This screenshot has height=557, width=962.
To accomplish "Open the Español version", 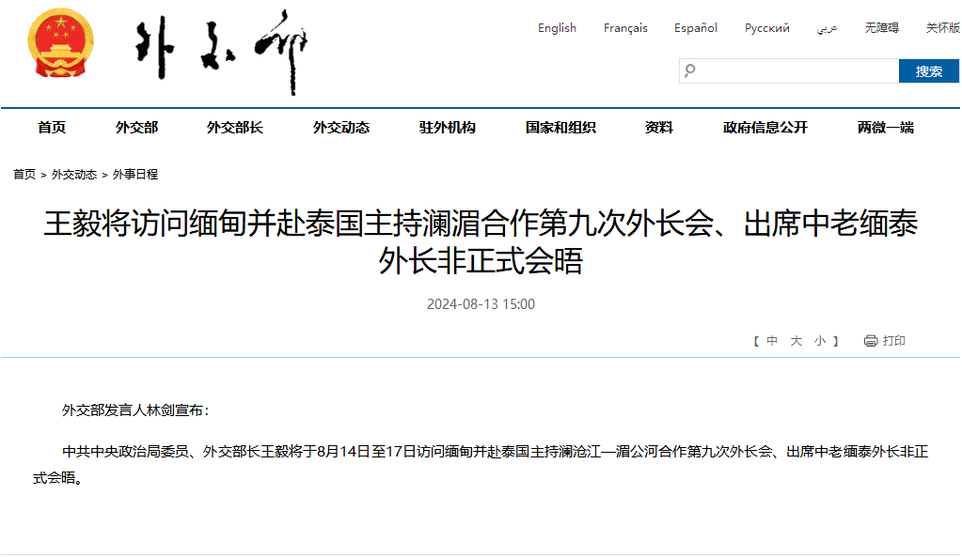I will click(695, 28).
